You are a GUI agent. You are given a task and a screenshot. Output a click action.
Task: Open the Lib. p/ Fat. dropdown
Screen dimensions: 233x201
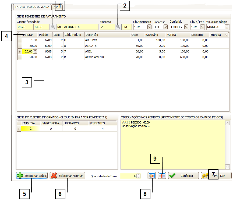point(202,27)
